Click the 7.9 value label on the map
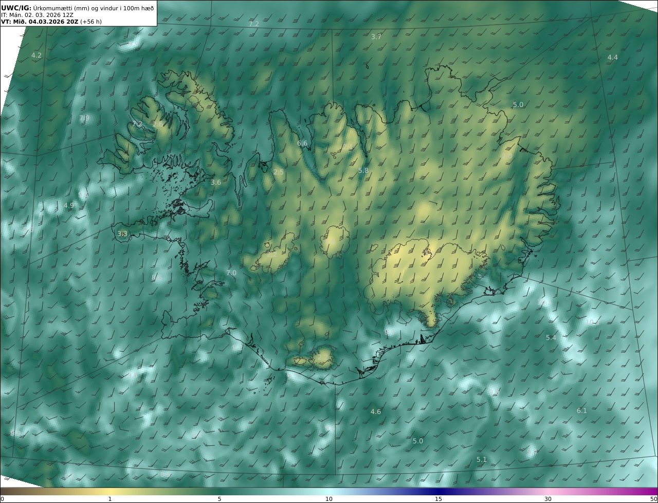658x503 pixels. (x=84, y=118)
